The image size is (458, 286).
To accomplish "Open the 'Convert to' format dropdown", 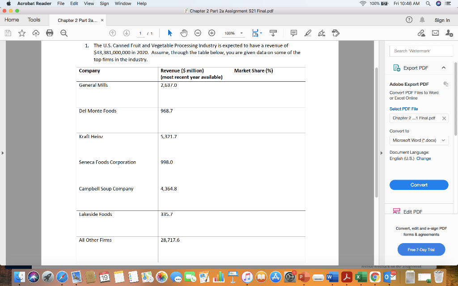I will [x=419, y=140].
